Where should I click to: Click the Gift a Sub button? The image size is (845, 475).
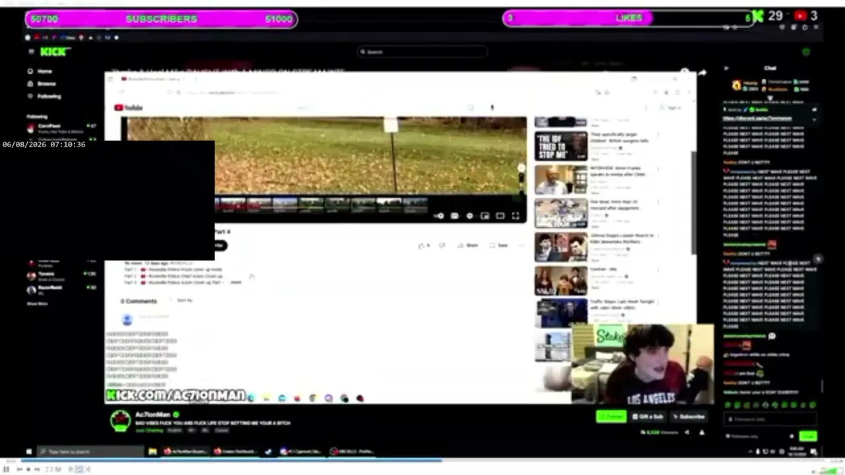click(648, 417)
